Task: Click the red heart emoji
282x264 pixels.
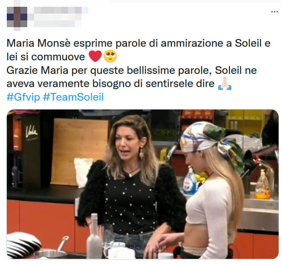Action: 95,56
